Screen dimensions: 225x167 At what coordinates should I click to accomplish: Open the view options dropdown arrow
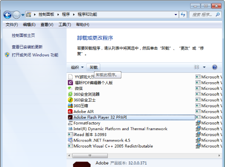click(x=204, y=67)
